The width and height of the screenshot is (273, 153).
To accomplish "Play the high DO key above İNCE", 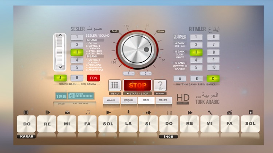I will [169, 124].
